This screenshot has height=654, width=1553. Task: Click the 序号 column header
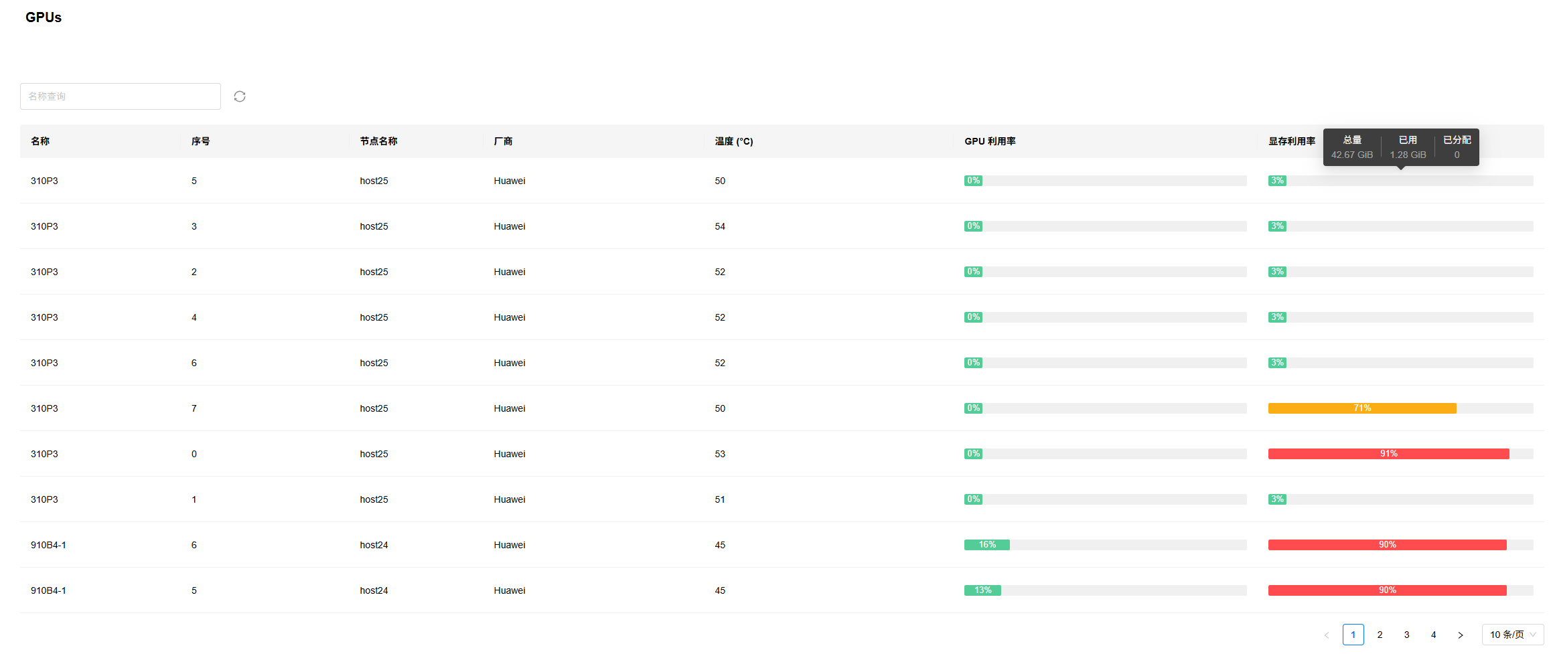coord(200,141)
